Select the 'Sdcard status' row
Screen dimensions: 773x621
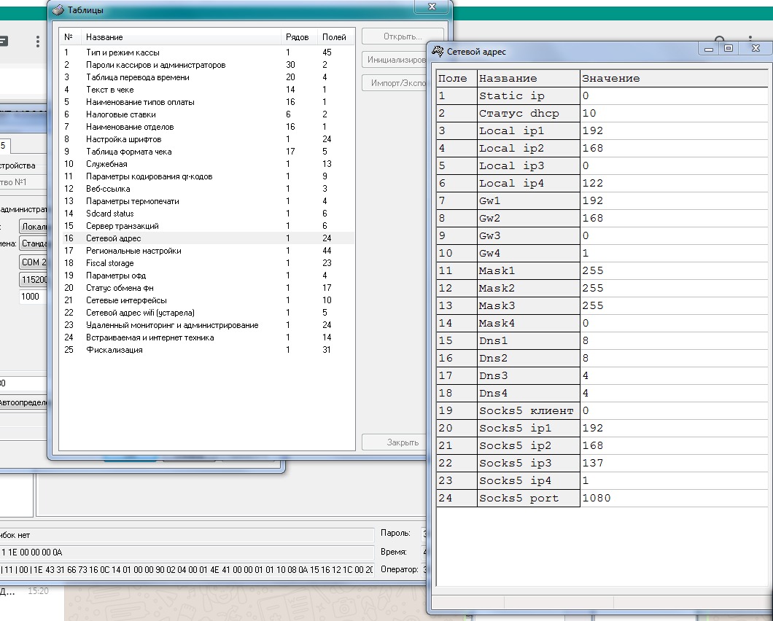tap(207, 214)
